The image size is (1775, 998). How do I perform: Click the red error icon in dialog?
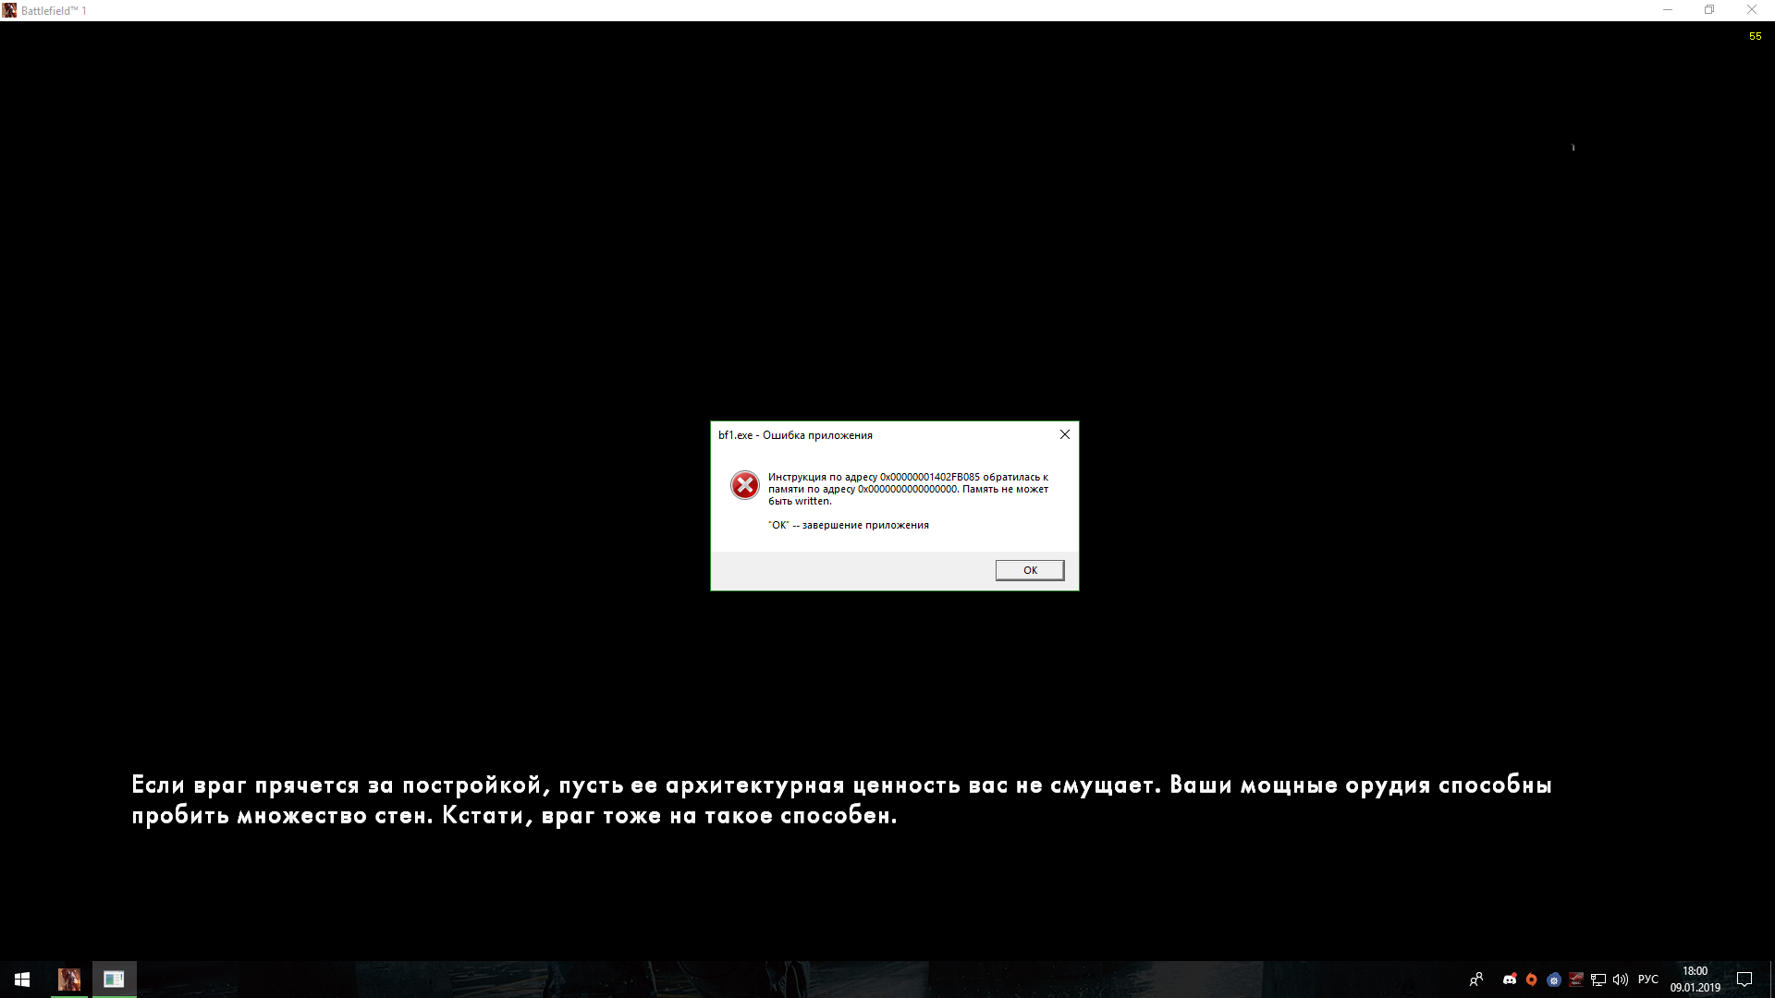[744, 485]
